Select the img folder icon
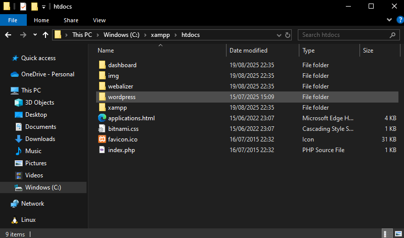 coord(102,76)
